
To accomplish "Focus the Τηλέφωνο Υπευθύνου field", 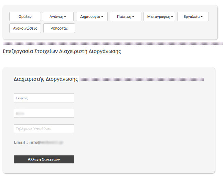I will point(44,129).
